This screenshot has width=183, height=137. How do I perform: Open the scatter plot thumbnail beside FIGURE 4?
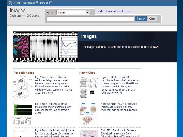[x=89, y=133]
